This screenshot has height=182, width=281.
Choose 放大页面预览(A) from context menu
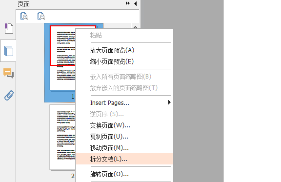pos(124,50)
